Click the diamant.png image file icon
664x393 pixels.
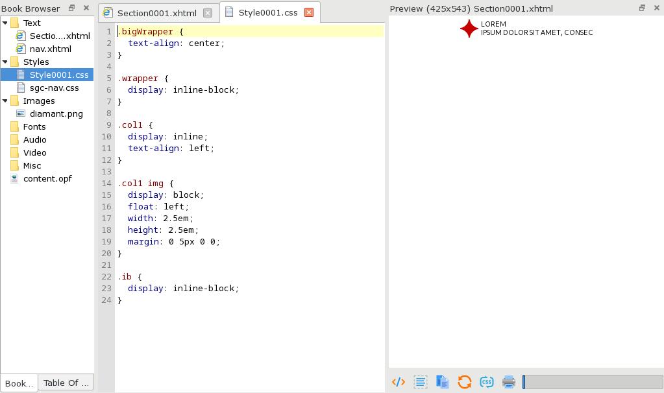coord(20,113)
